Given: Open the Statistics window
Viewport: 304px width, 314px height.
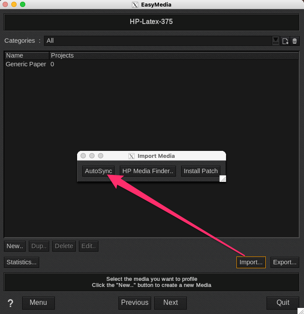Looking at the screenshot, I should coord(21,262).
